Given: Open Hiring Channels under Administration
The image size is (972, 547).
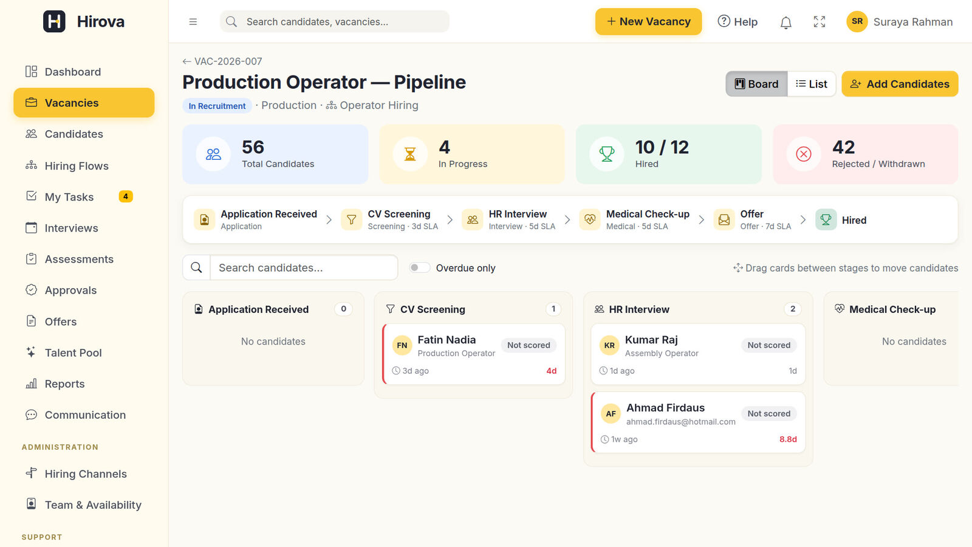Looking at the screenshot, I should [x=84, y=473].
